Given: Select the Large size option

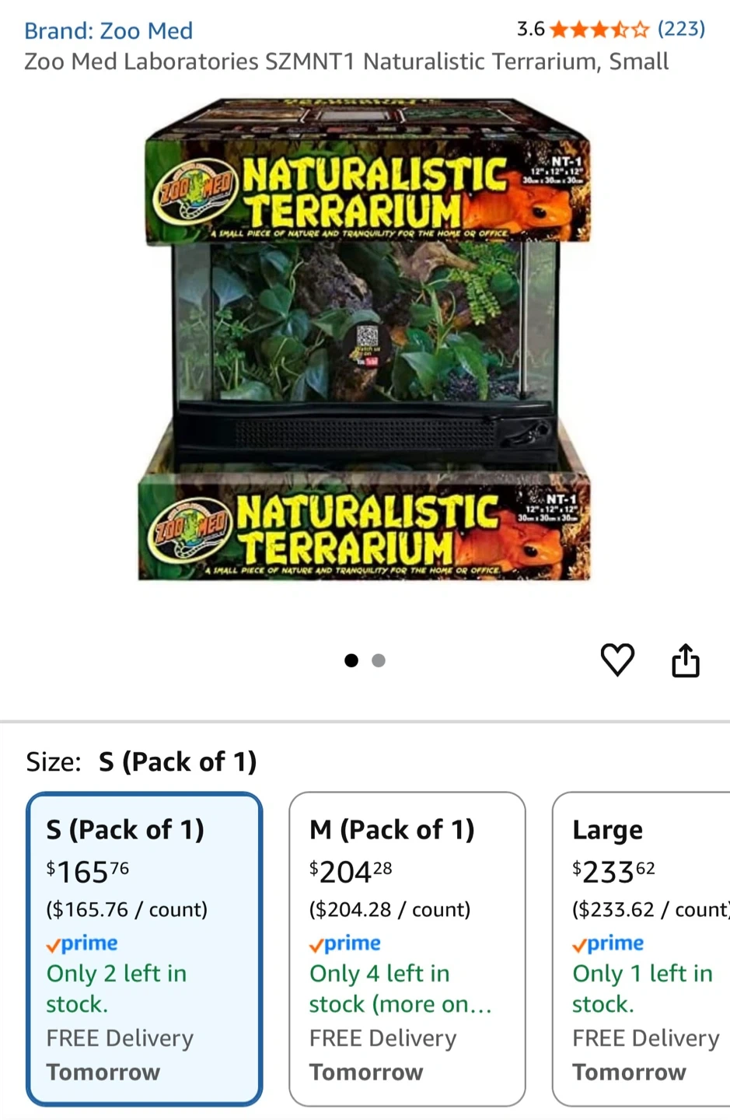Looking at the screenshot, I should click(641, 949).
